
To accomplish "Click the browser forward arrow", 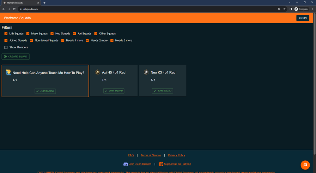I will [x=9, y=9].
